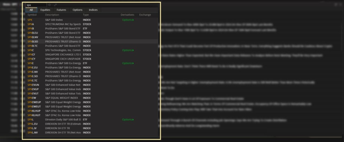Select the SPXL.IV row
The width and height of the screenshot is (344, 142).
tap(92, 128)
